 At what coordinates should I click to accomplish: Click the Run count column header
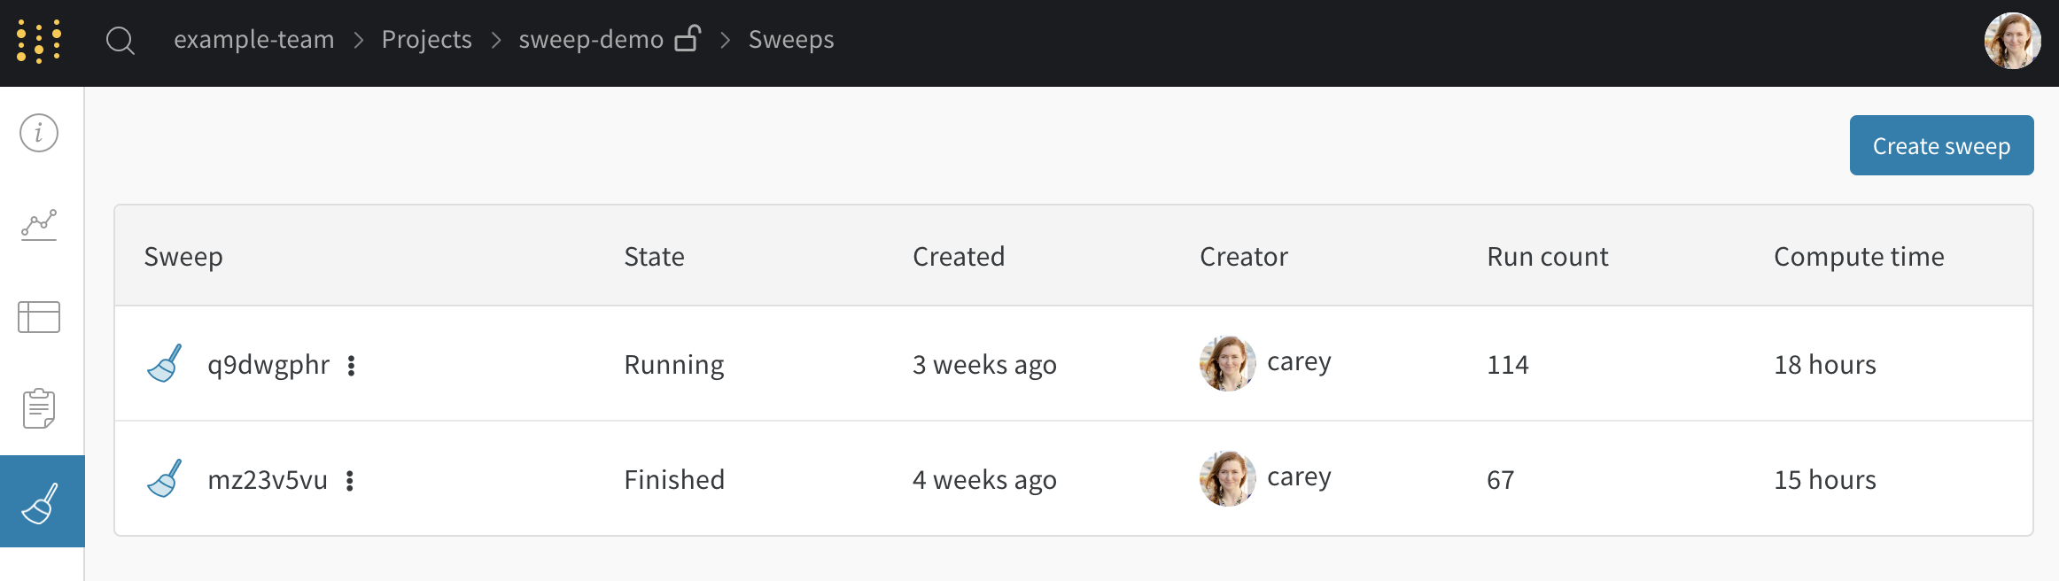pos(1547,257)
